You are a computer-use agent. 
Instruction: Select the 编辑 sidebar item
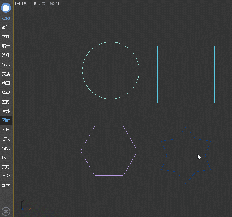point(6,46)
